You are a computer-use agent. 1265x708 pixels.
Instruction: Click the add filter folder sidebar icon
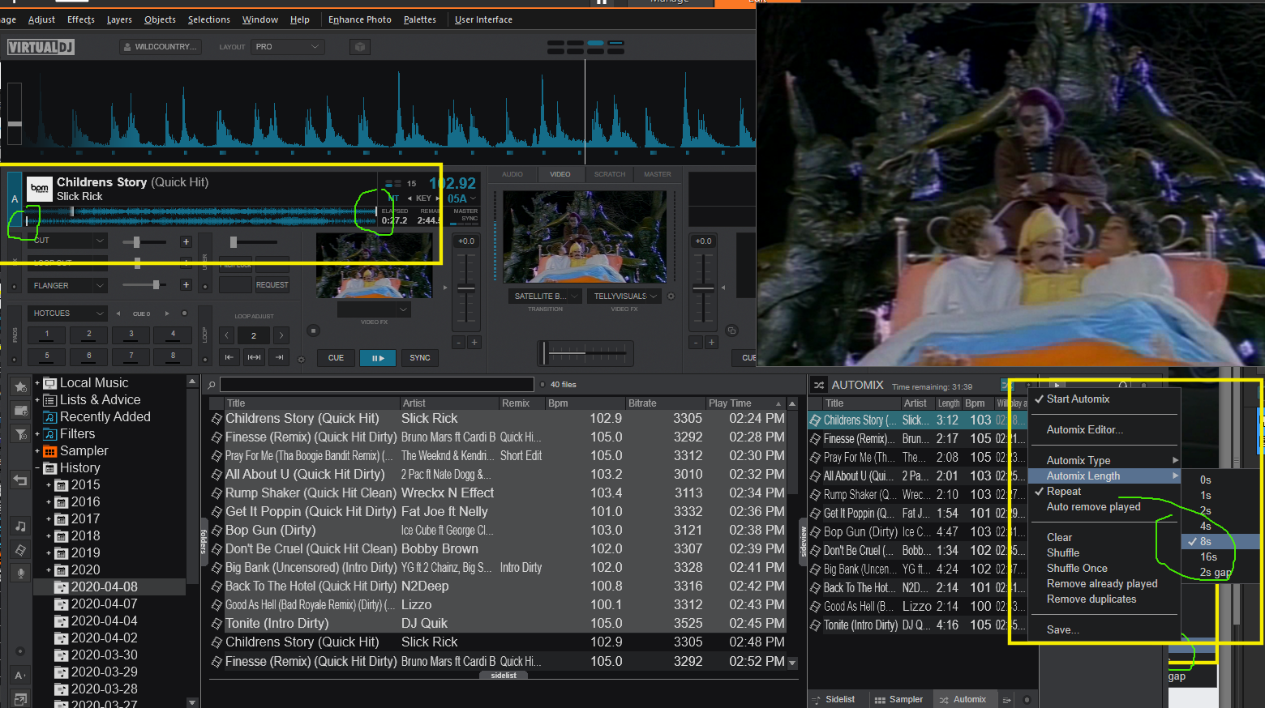tap(20, 434)
